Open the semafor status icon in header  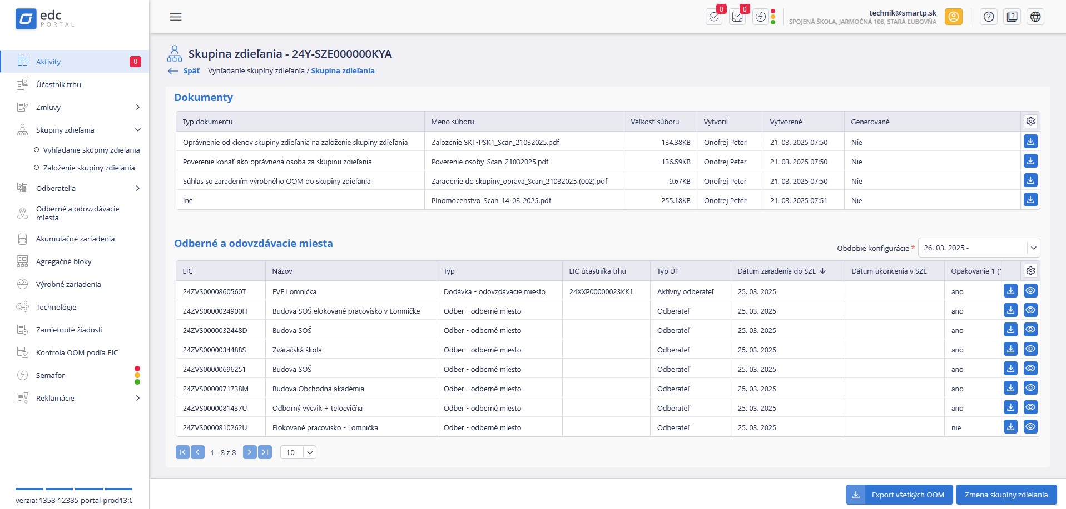[761, 17]
